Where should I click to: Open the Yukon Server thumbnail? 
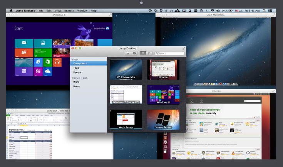(x=163, y=120)
